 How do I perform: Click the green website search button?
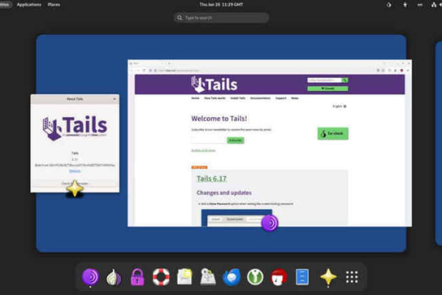tap(345, 81)
